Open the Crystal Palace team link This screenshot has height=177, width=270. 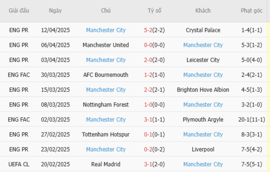click(203, 30)
